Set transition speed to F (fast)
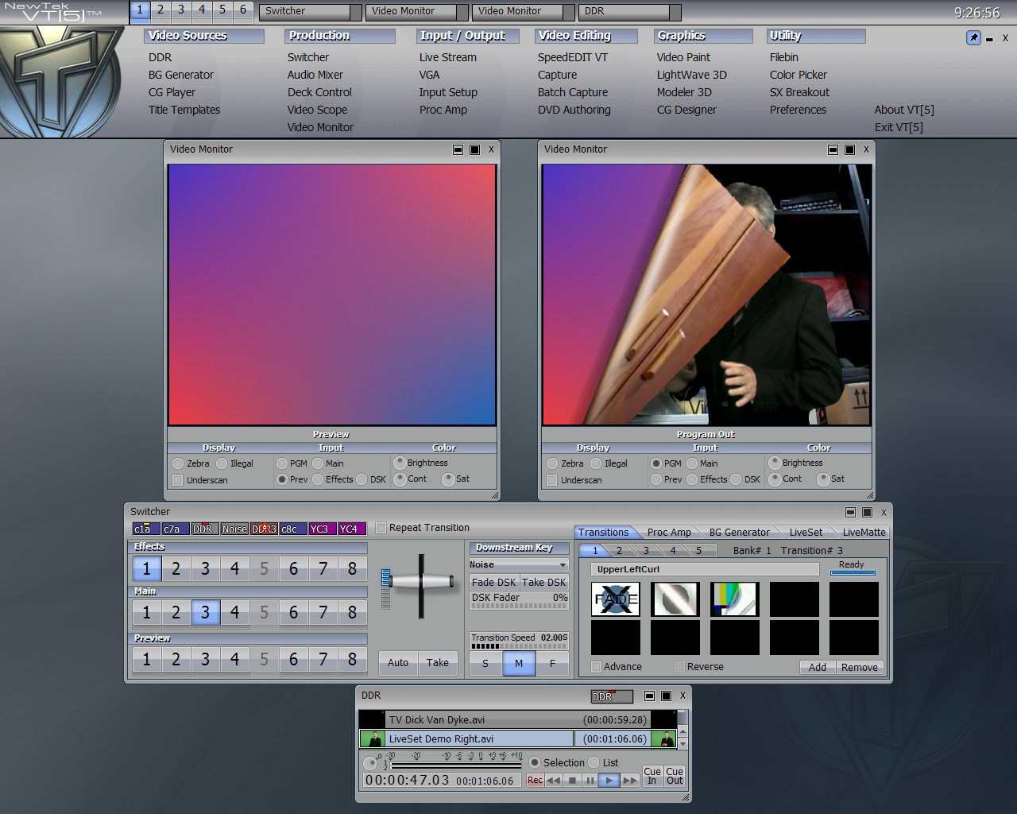 (x=552, y=664)
